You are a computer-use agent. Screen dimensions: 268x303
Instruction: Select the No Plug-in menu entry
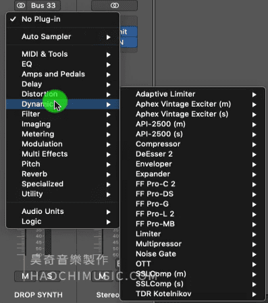[63, 19]
